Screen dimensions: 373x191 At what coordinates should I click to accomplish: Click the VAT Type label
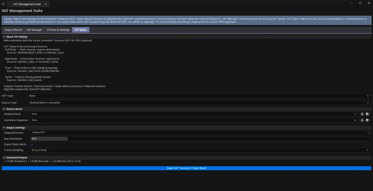(7, 96)
